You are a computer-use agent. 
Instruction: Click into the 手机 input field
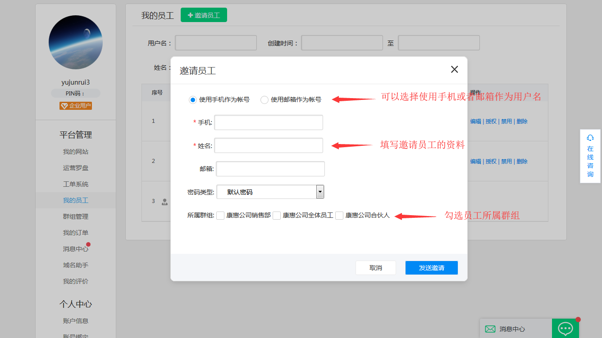coord(269,122)
